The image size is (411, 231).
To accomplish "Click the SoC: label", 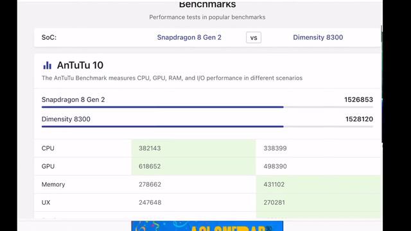I will [49, 37].
